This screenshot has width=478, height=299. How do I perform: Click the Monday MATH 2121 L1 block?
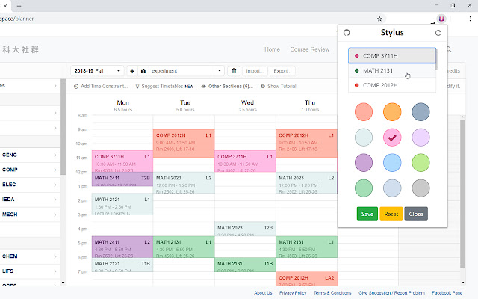tap(122, 204)
